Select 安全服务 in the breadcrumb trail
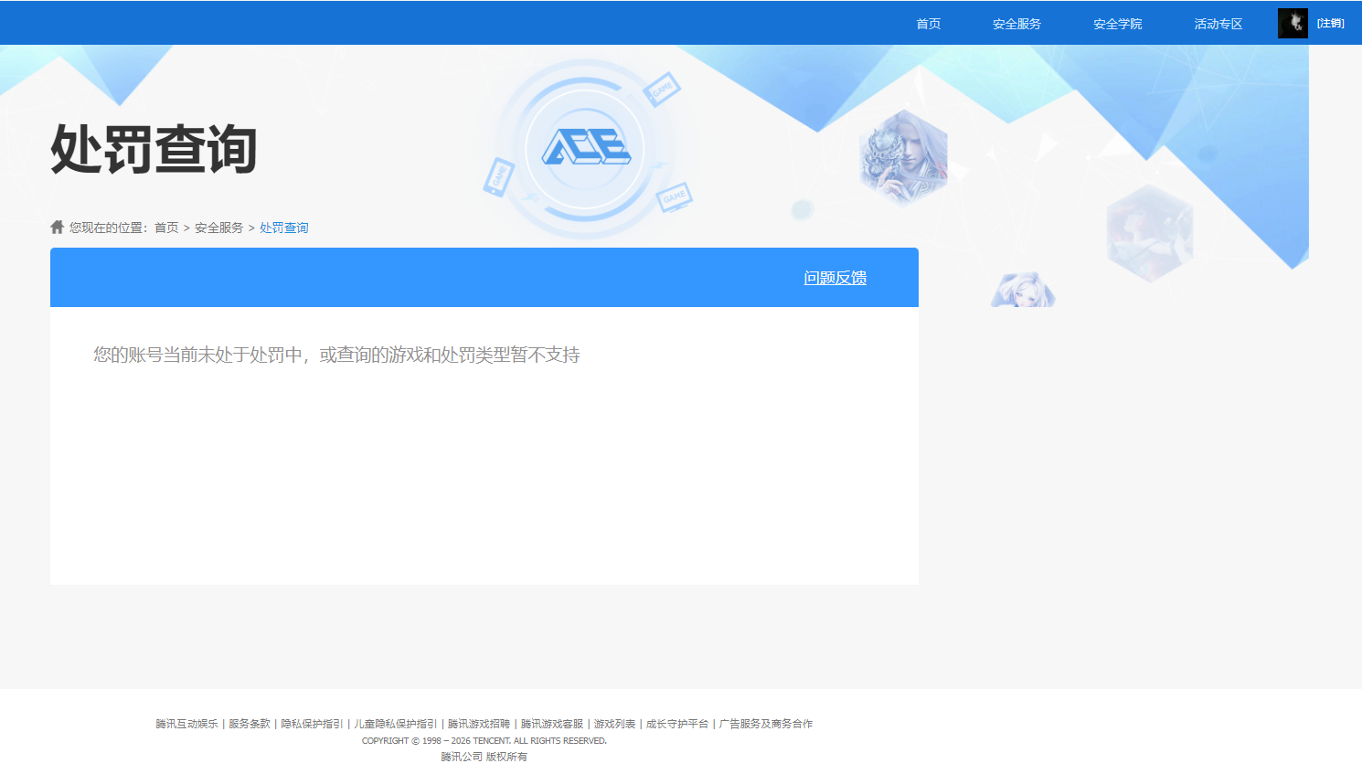 (219, 228)
